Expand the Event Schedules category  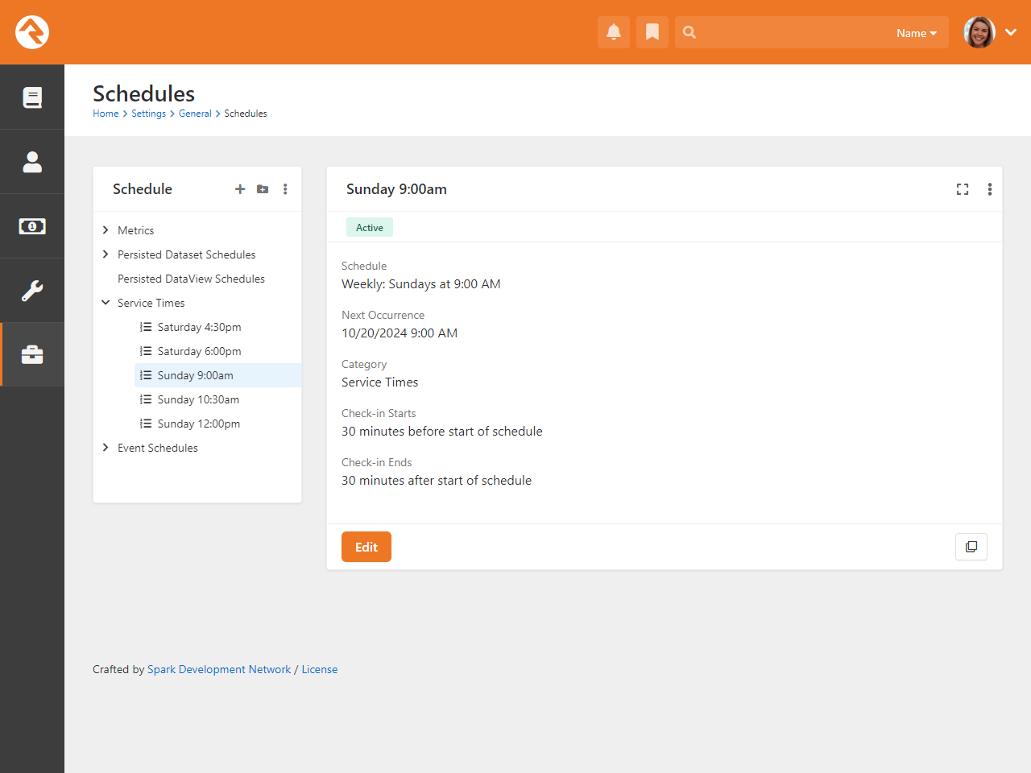(106, 448)
